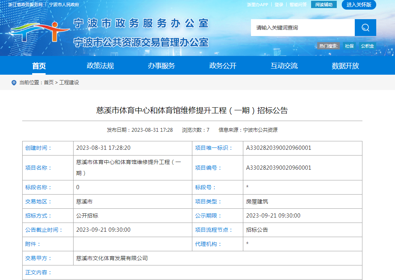Open the 智能问答 link
Screen dimensions: 395x280
[x=298, y=5]
